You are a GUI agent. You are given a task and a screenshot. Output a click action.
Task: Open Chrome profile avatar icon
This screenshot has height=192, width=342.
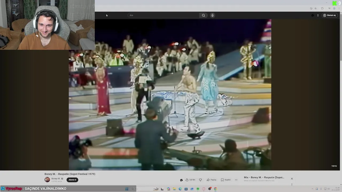[334, 8]
